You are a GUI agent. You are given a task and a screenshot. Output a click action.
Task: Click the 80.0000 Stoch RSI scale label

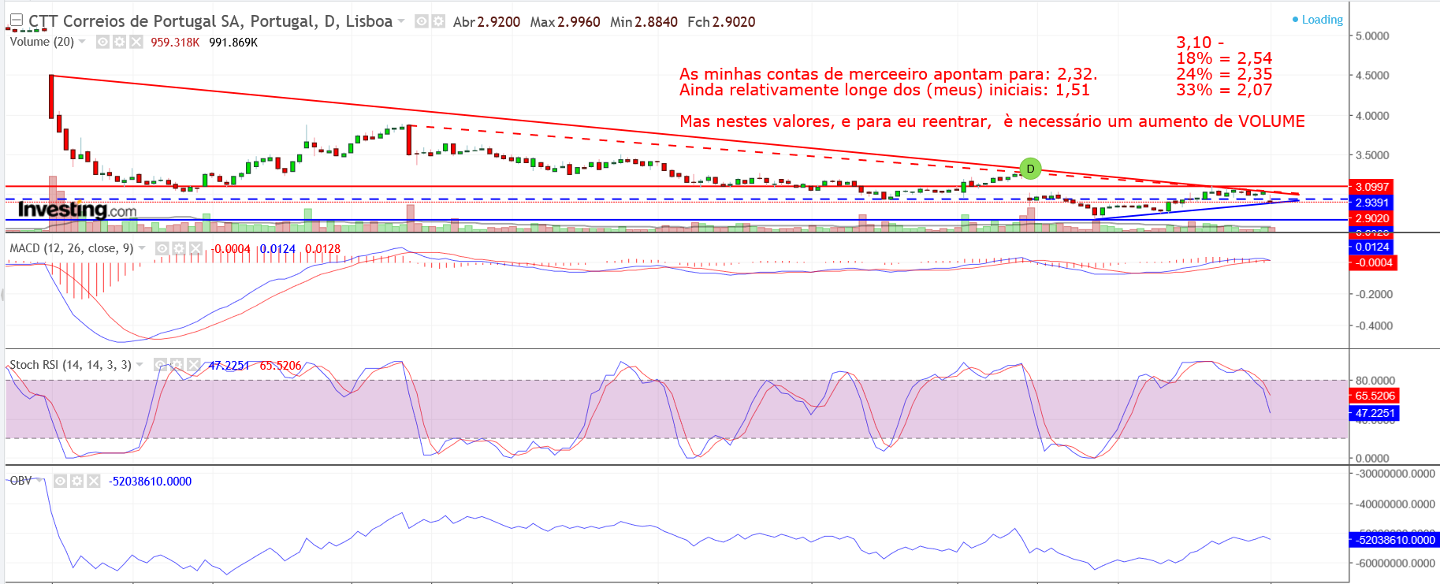[x=1375, y=380]
